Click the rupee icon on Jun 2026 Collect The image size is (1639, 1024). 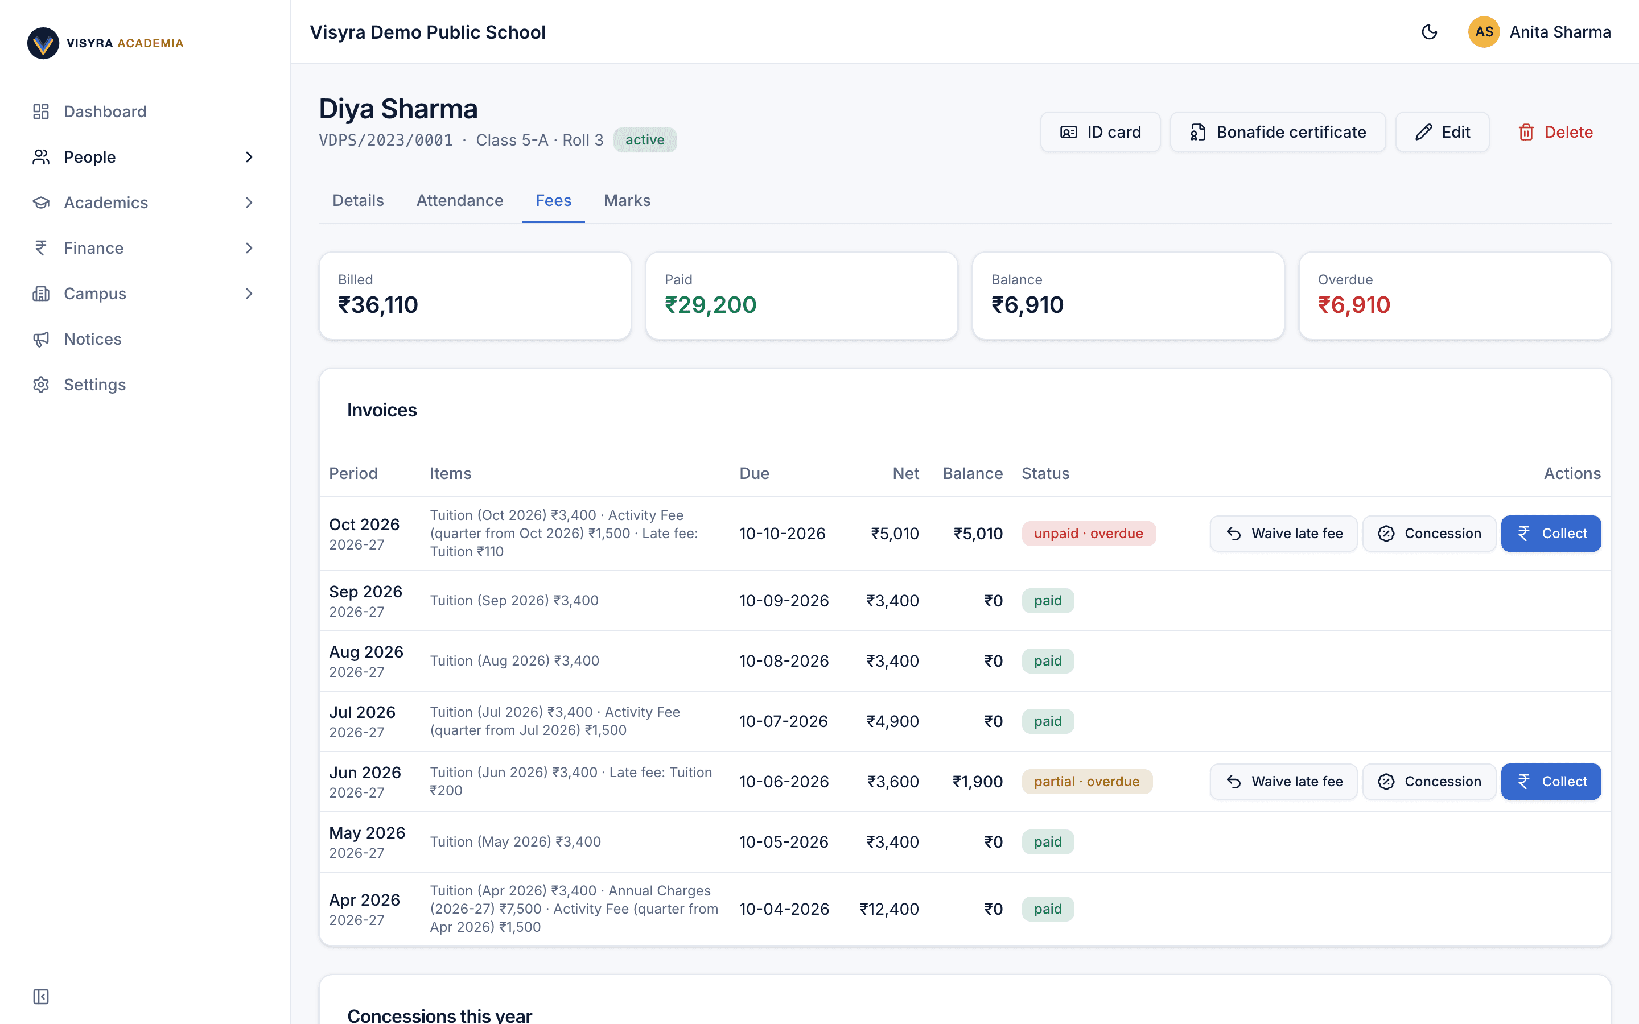[1524, 782]
